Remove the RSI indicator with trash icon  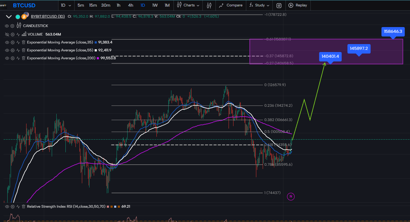(23, 206)
